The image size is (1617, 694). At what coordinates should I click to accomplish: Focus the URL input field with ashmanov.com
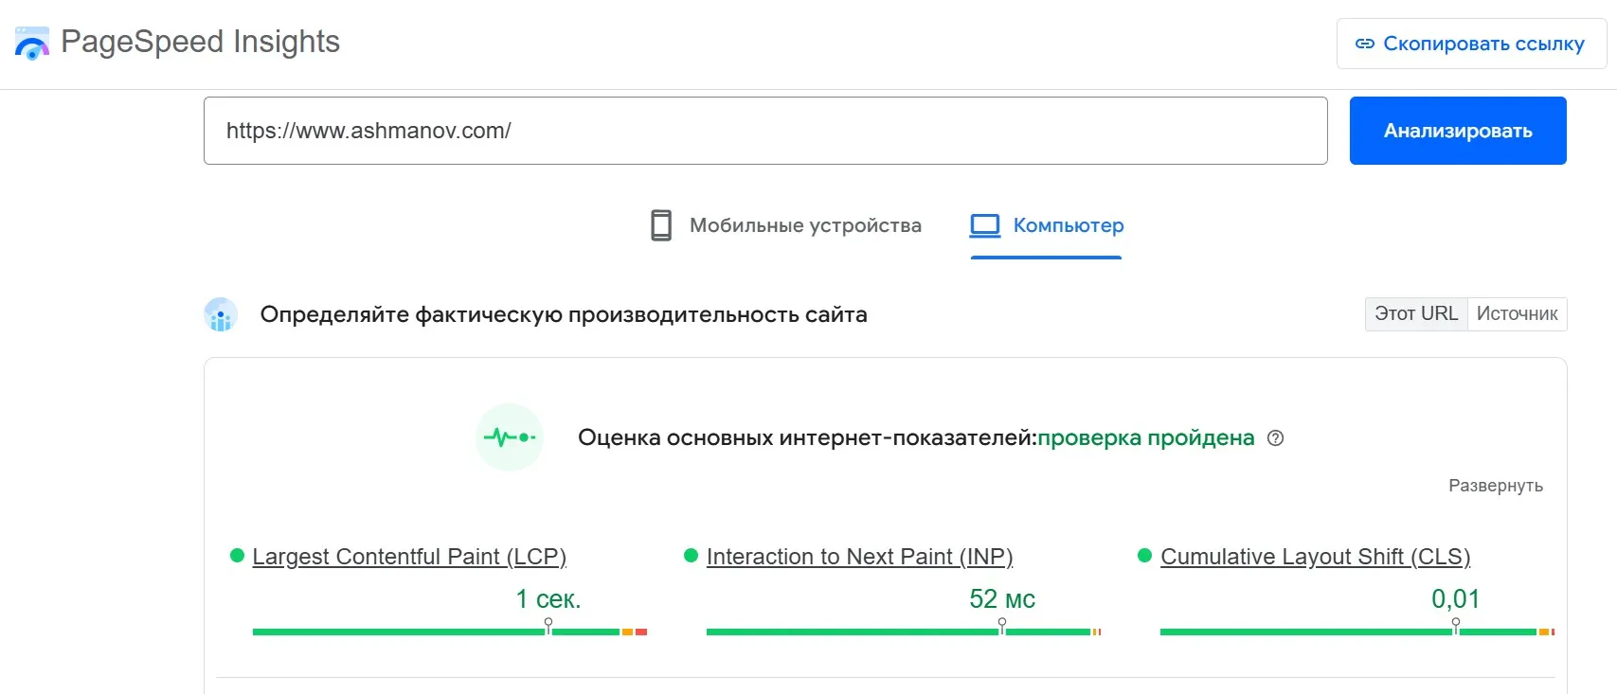tap(765, 131)
